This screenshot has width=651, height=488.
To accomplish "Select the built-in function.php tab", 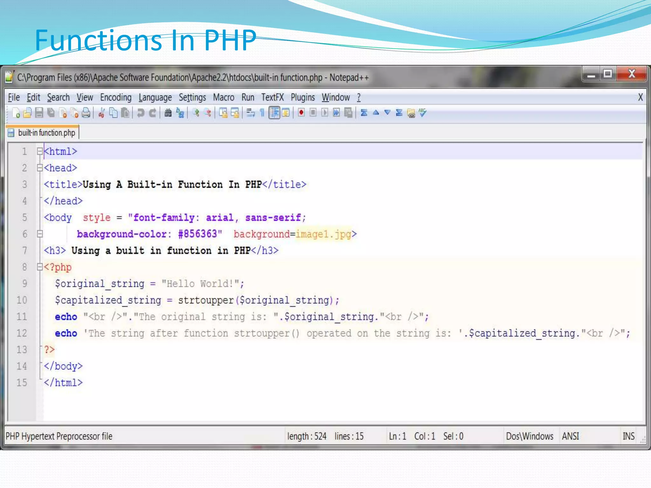I will coord(43,132).
